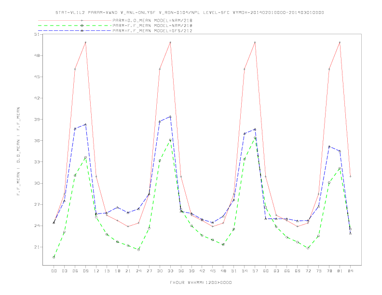Image resolution: width=382 pixels, height=295 pixels.
Task: Click the blue triangle marker at hour 78
Action: pyautogui.click(x=329, y=147)
